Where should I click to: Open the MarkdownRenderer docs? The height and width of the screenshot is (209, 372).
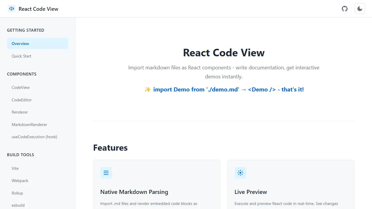38,125
